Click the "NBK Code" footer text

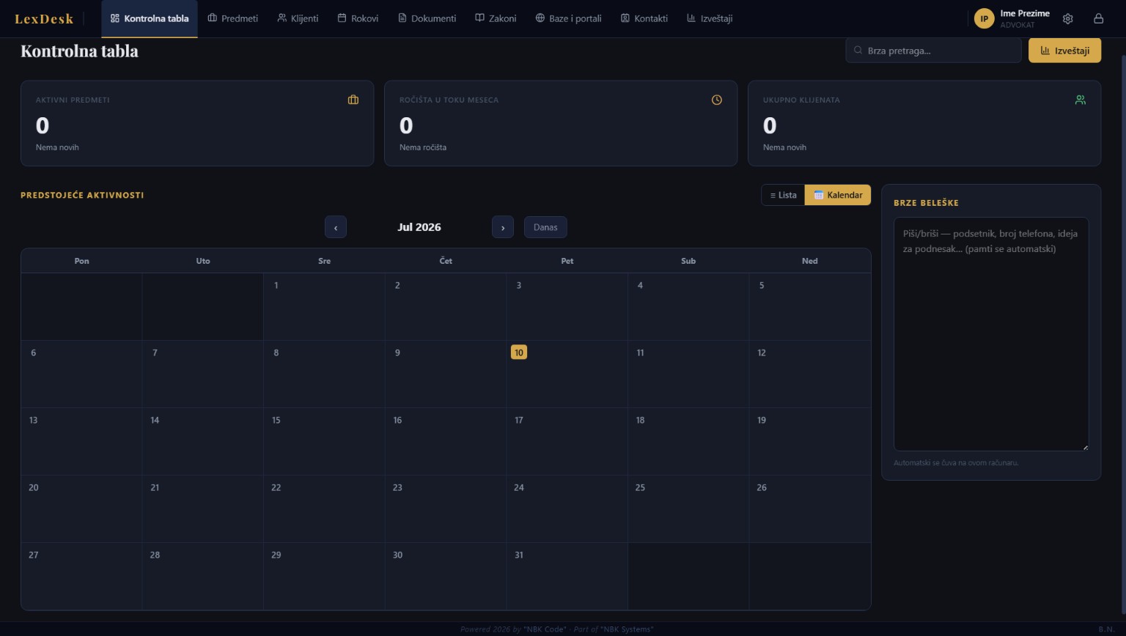click(545, 629)
